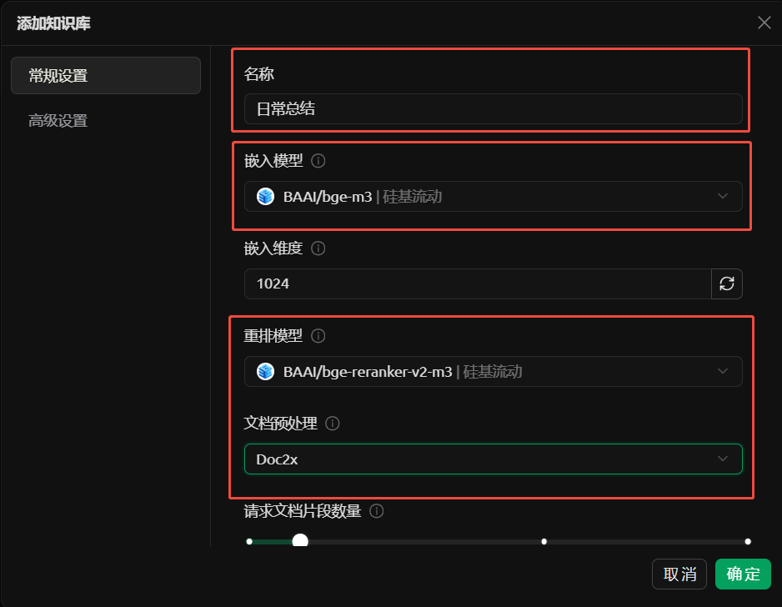Refresh the embedding dimension value
Image resolution: width=782 pixels, height=607 pixels.
pyautogui.click(x=727, y=283)
